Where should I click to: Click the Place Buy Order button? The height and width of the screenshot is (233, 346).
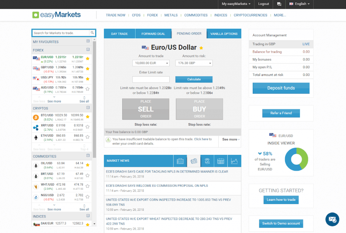click(199, 109)
